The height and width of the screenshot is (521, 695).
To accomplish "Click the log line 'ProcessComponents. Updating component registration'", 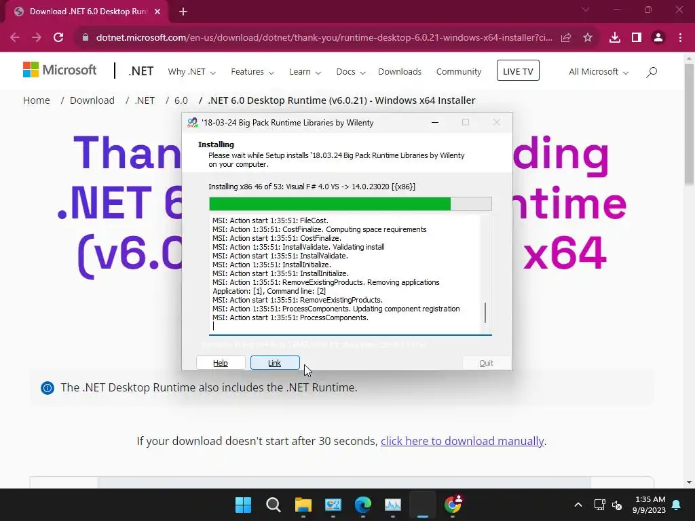I will coord(336,309).
